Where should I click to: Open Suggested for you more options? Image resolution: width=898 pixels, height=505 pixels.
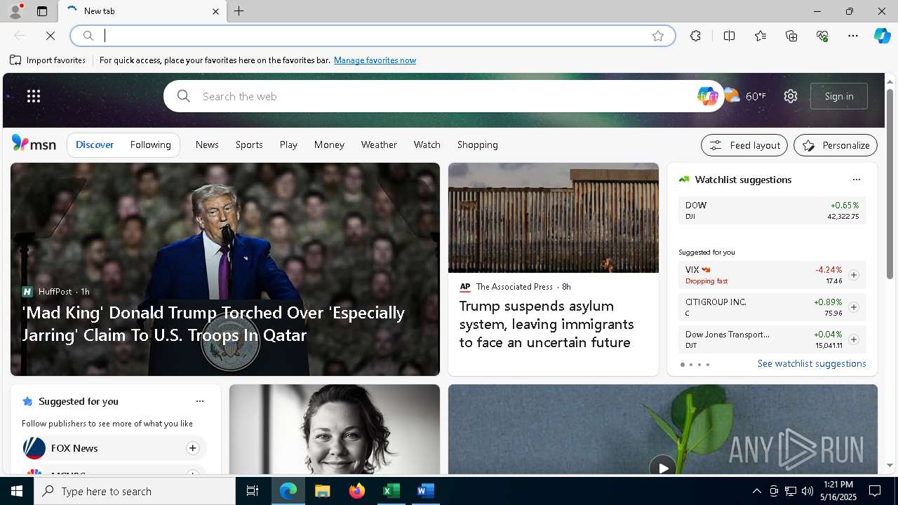[x=200, y=401]
